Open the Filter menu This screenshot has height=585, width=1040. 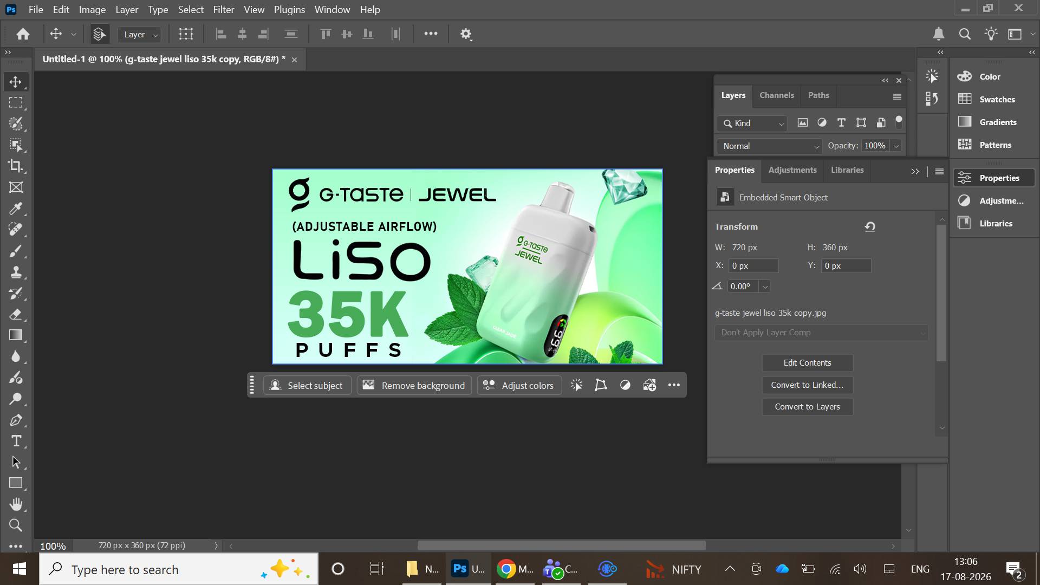click(223, 10)
